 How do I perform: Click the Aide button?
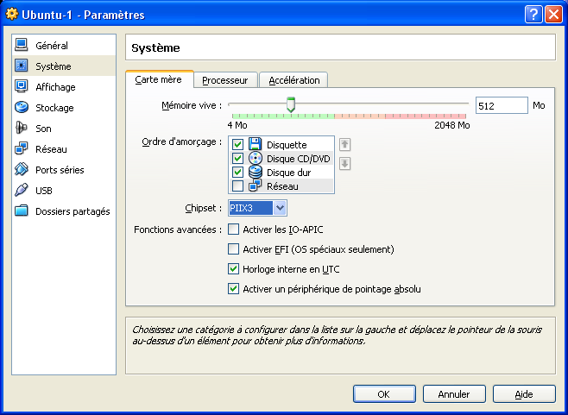click(x=524, y=393)
